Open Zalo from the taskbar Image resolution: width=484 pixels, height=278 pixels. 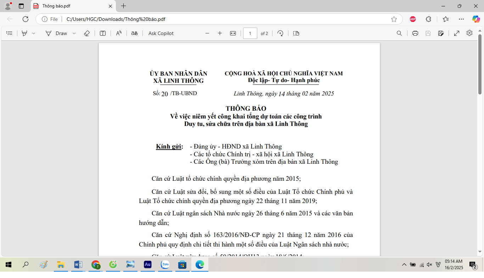tap(165, 265)
